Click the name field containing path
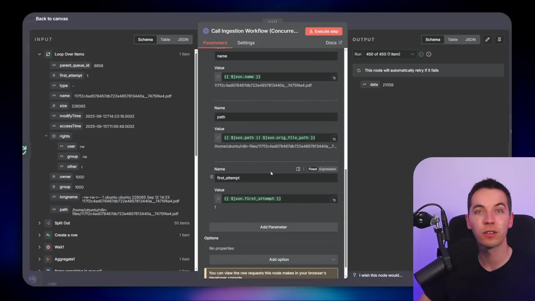The height and width of the screenshot is (301, 535). click(x=276, y=117)
